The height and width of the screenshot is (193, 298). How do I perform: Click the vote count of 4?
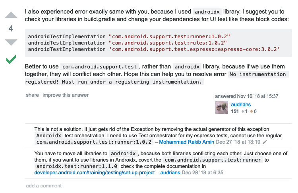11,29
